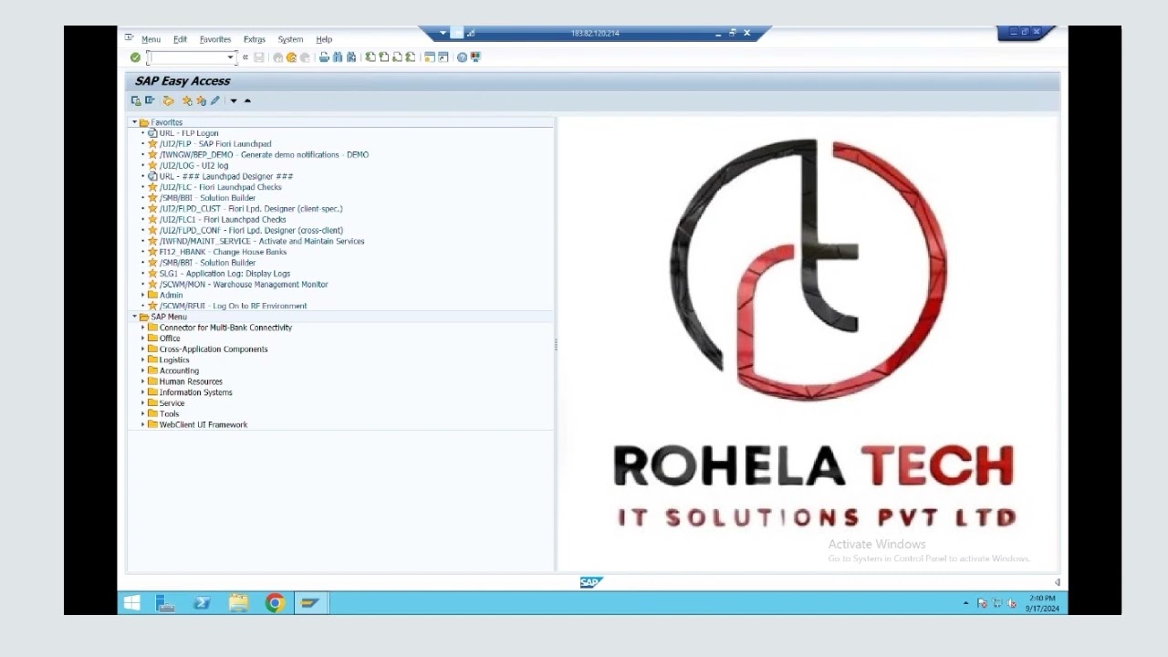This screenshot has height=657, width=1168.
Task: Open the Edit menu
Action: pos(180,39)
